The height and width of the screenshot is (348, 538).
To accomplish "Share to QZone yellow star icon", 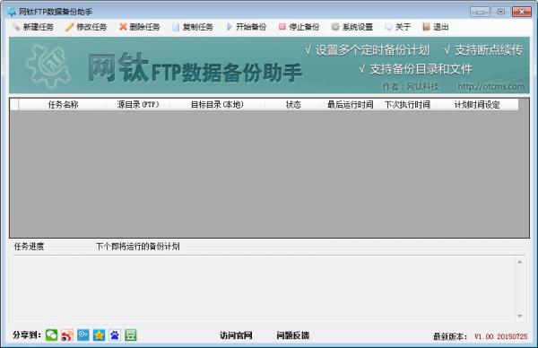I will point(99,335).
